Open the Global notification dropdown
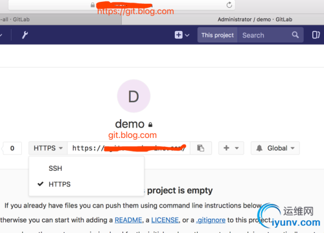This screenshot has width=324, height=233. 275,148
